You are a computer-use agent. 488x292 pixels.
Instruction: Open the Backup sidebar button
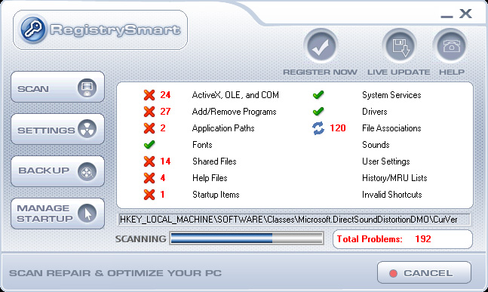click(58, 171)
